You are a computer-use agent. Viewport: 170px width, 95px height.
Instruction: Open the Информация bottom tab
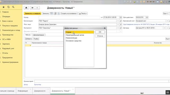[23, 91]
